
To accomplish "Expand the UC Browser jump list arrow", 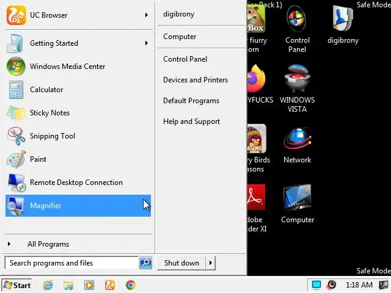I will [x=147, y=15].
